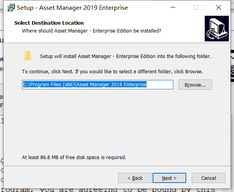Click the window title 'Setup - Asset Manager 2019 Enterprise'
234x192 pixels.
(72, 8)
